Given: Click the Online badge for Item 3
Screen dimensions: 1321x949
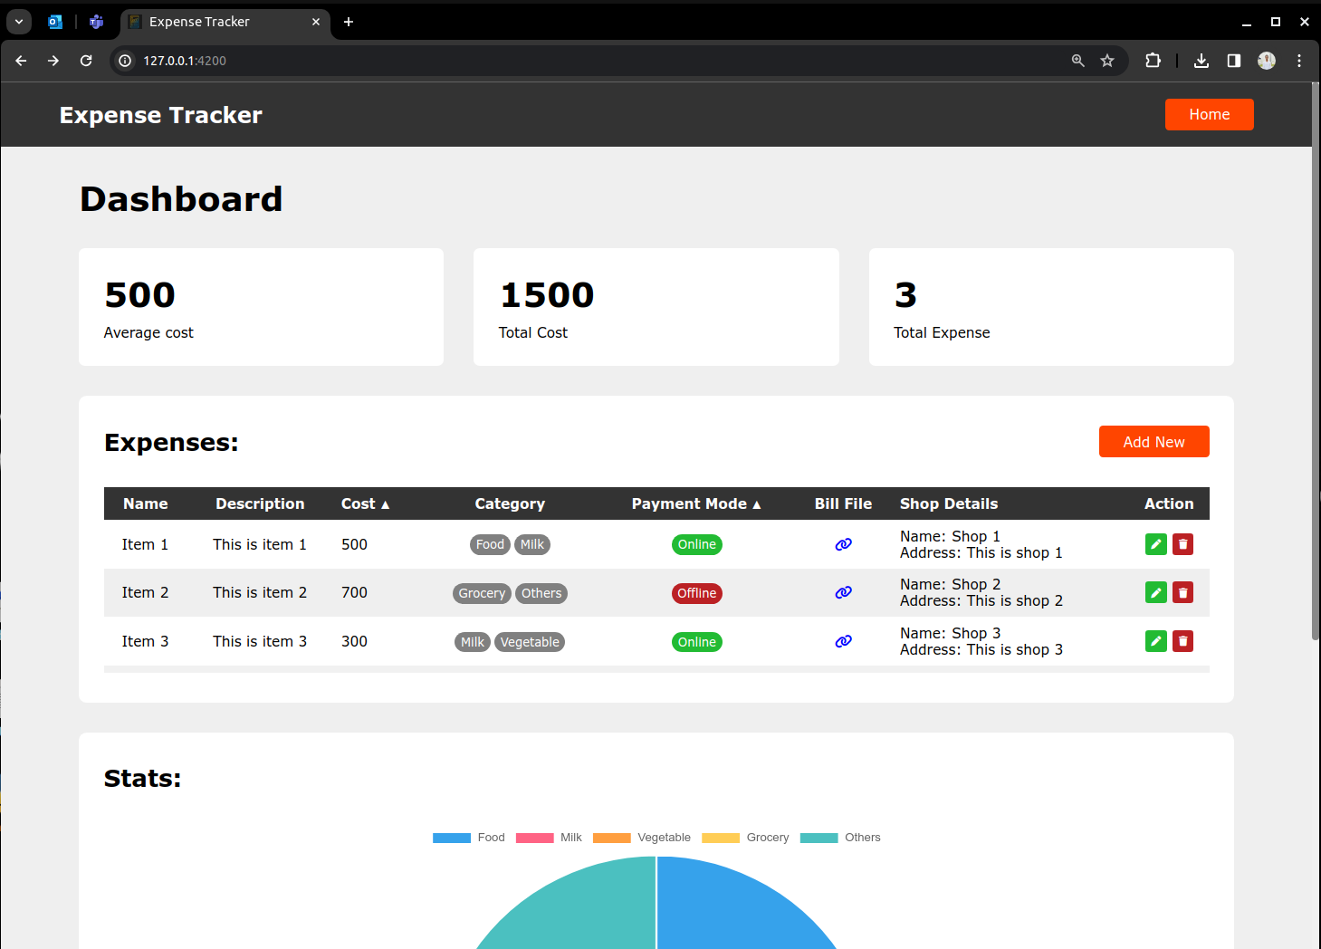Looking at the screenshot, I should coord(696,642).
